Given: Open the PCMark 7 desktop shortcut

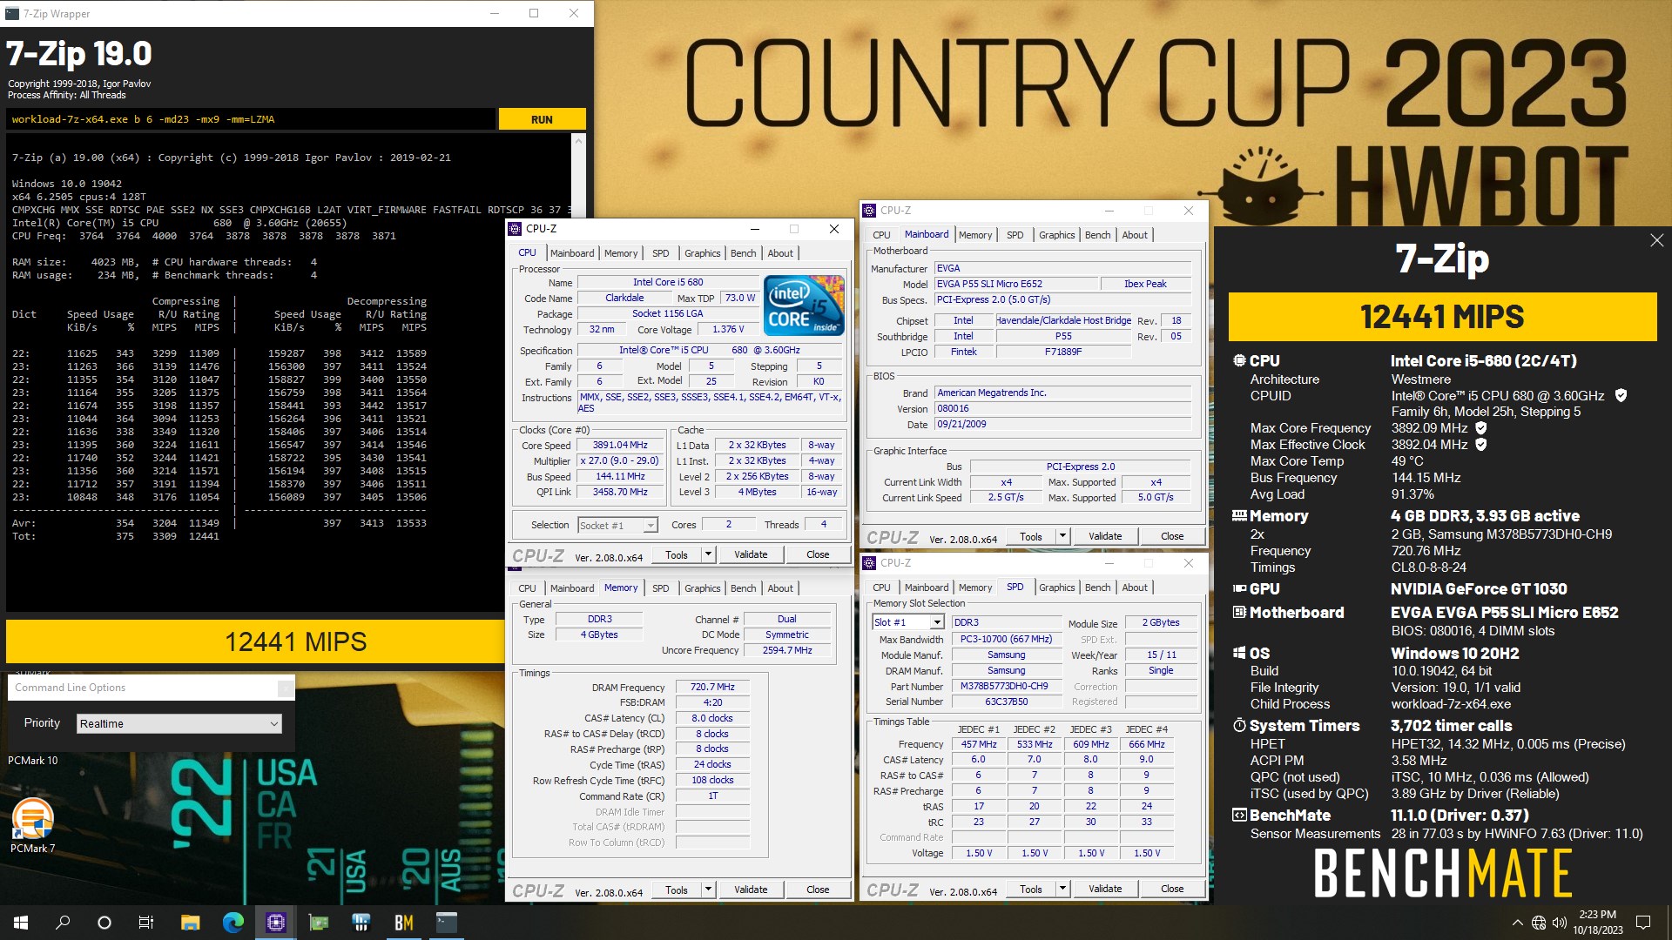Looking at the screenshot, I should (x=32, y=825).
